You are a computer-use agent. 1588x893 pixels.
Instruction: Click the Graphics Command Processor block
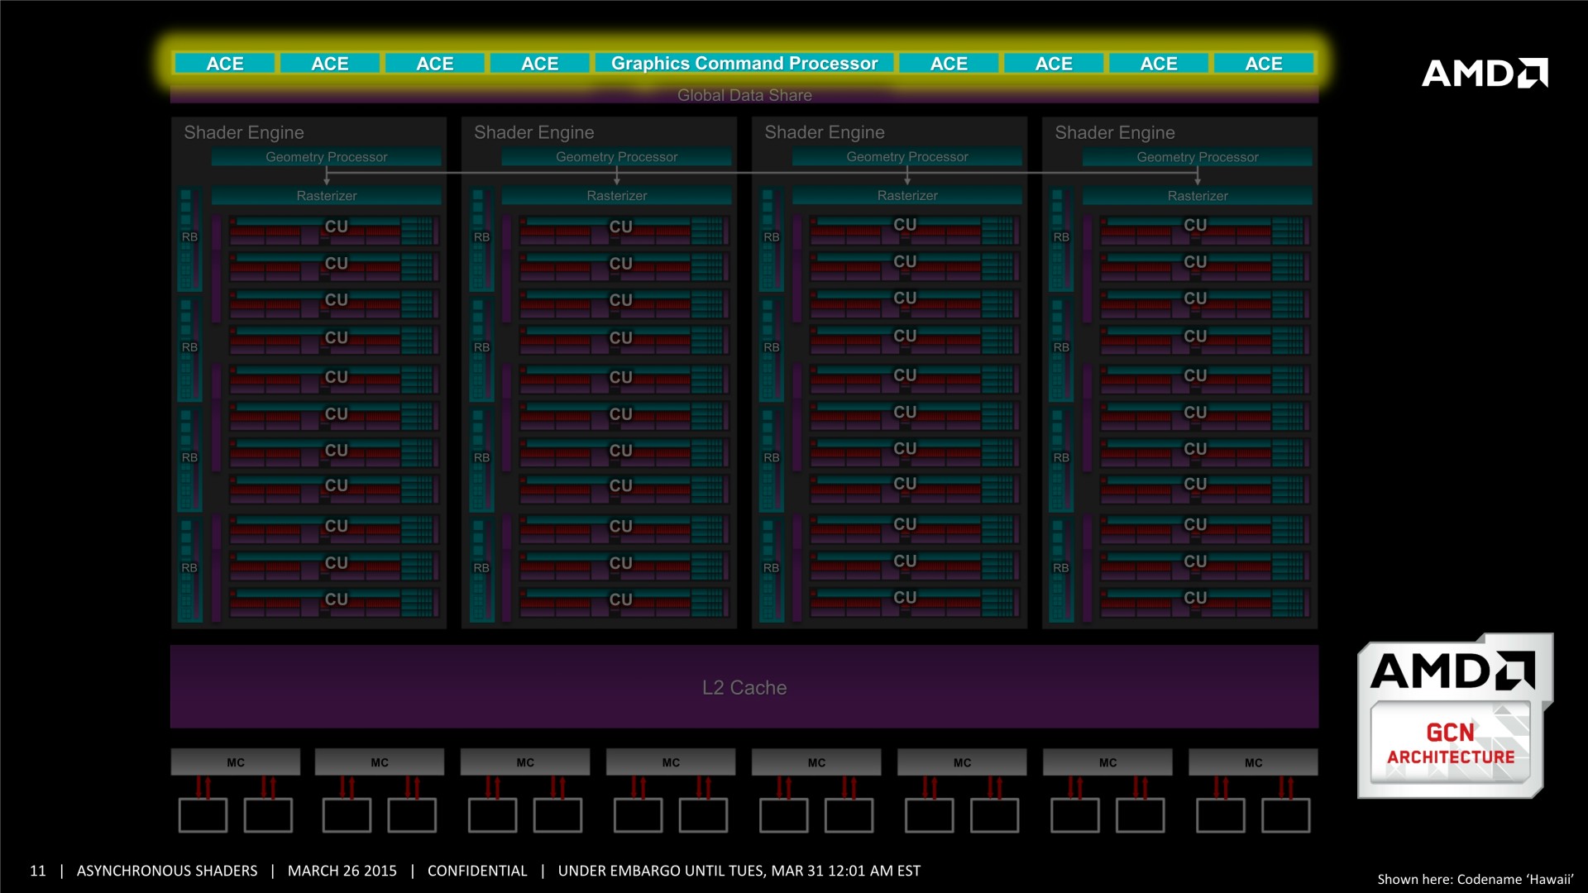(x=744, y=64)
